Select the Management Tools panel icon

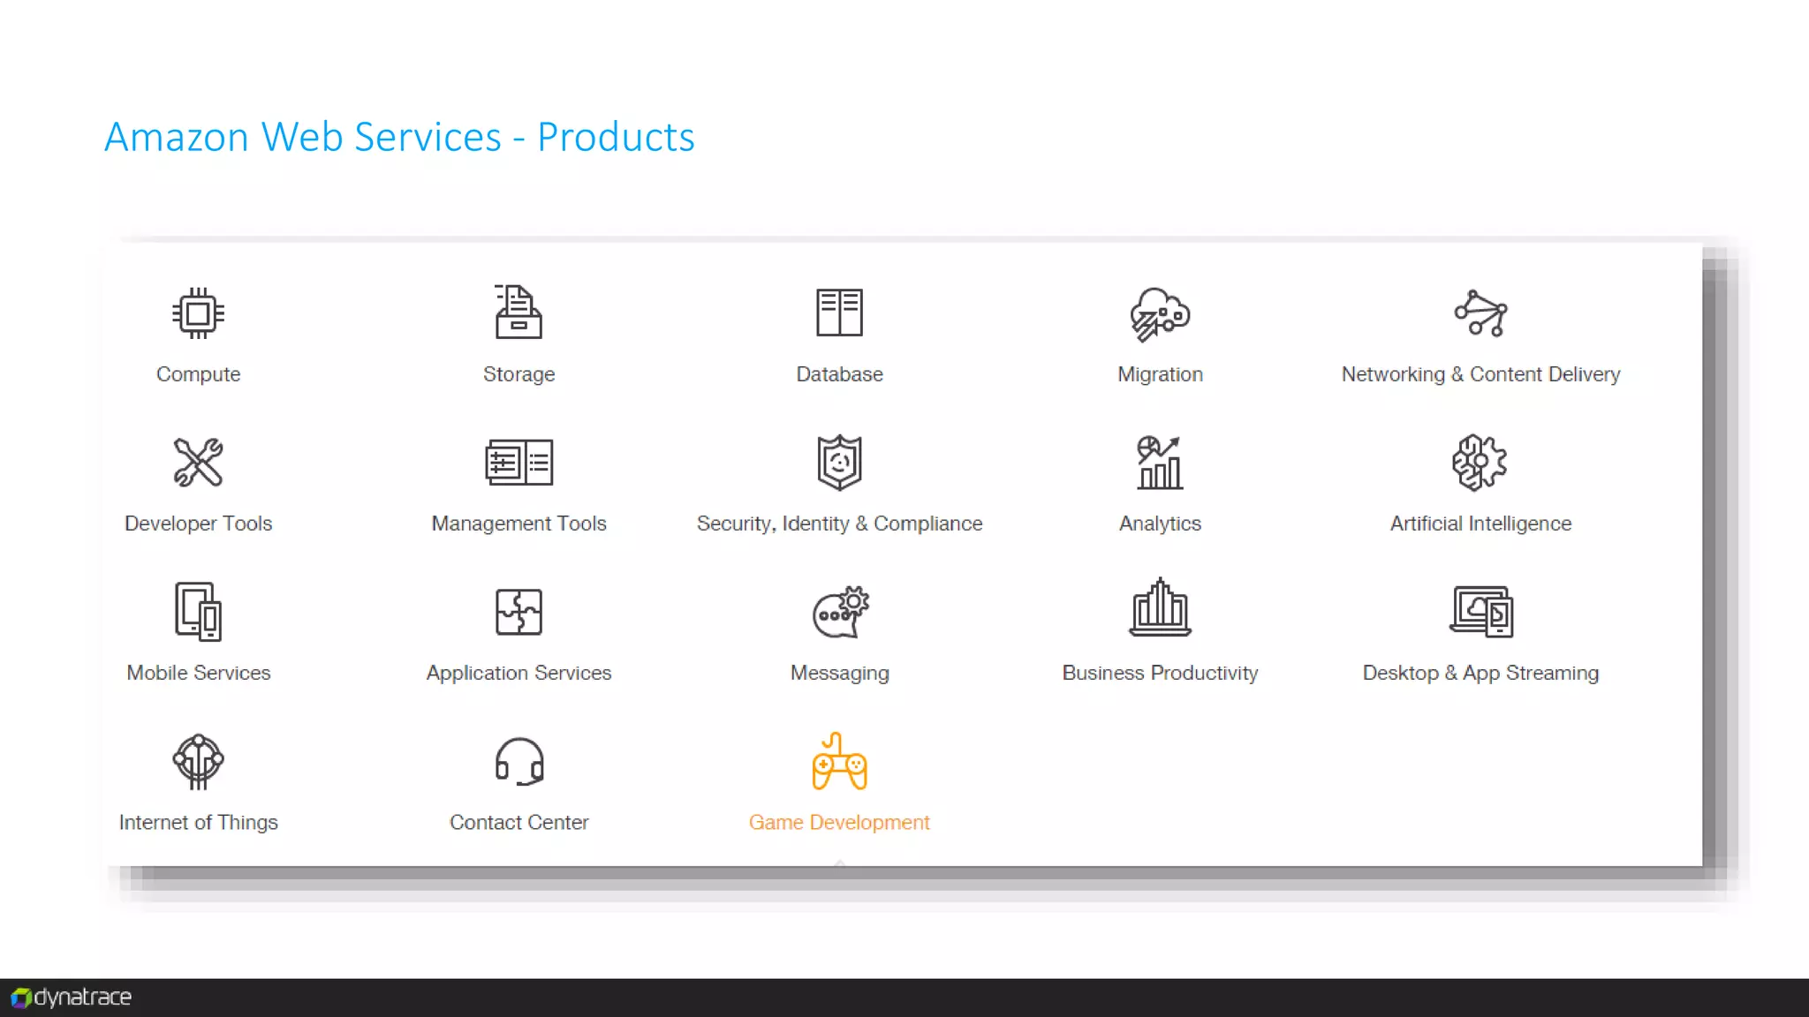[x=518, y=463]
